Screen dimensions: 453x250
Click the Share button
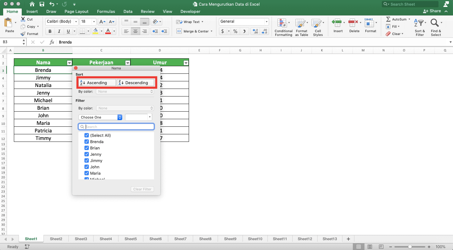click(x=432, y=11)
